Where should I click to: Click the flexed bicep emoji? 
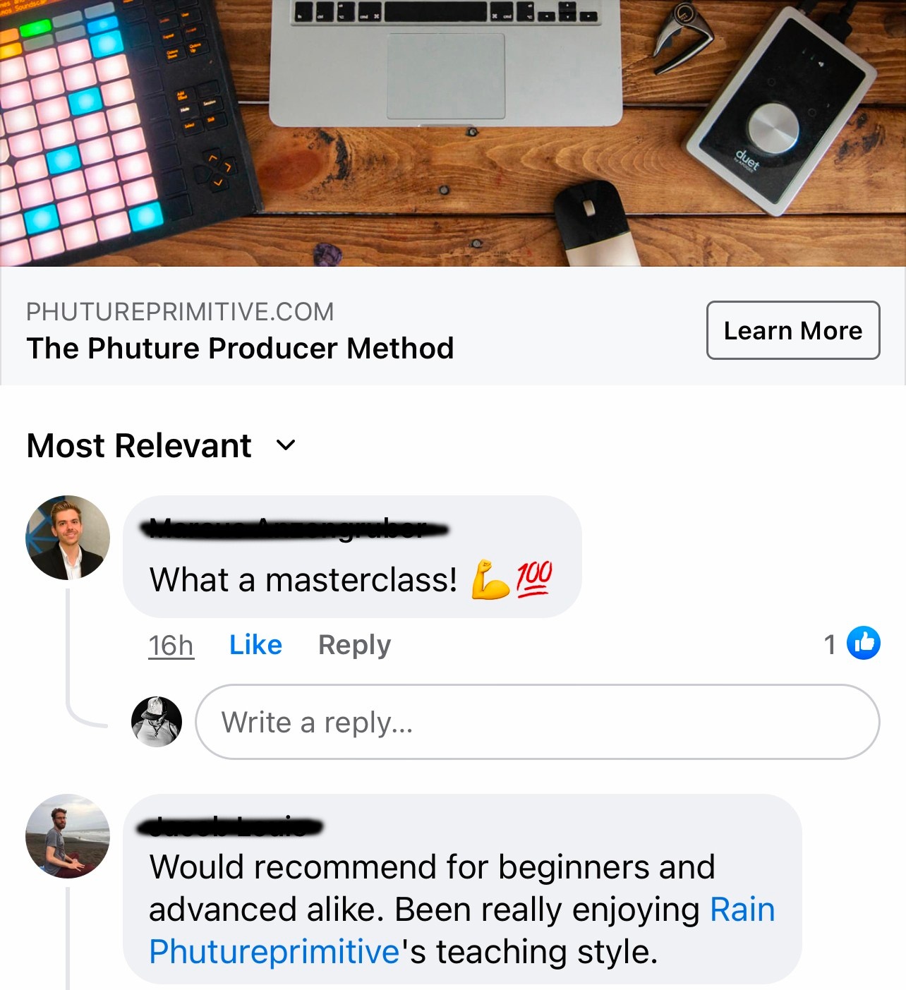490,579
